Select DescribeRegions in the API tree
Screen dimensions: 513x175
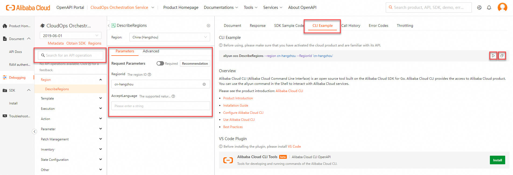click(x=57, y=89)
